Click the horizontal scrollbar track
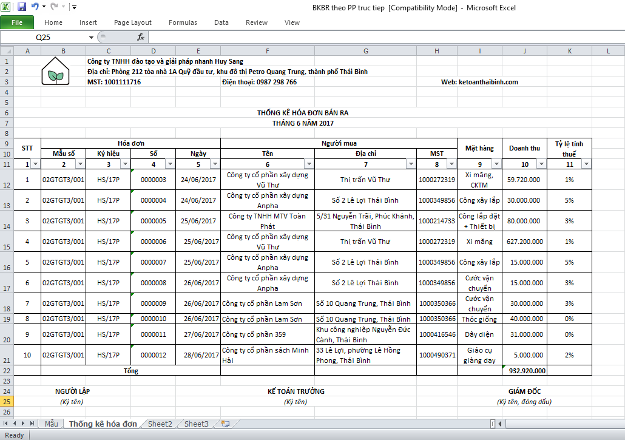This screenshot has width=625, height=440. pyautogui.click(x=564, y=424)
